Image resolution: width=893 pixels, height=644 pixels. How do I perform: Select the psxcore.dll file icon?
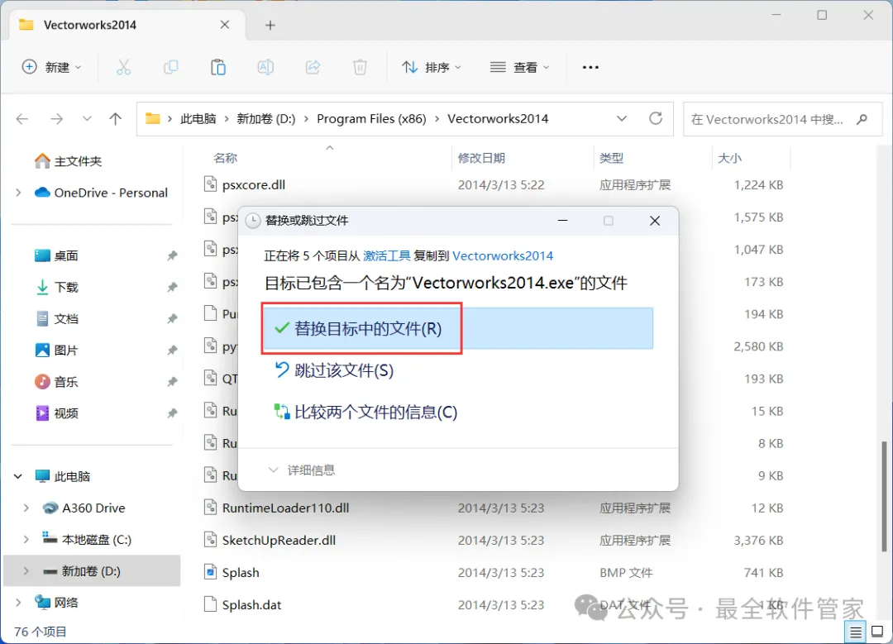click(x=211, y=184)
